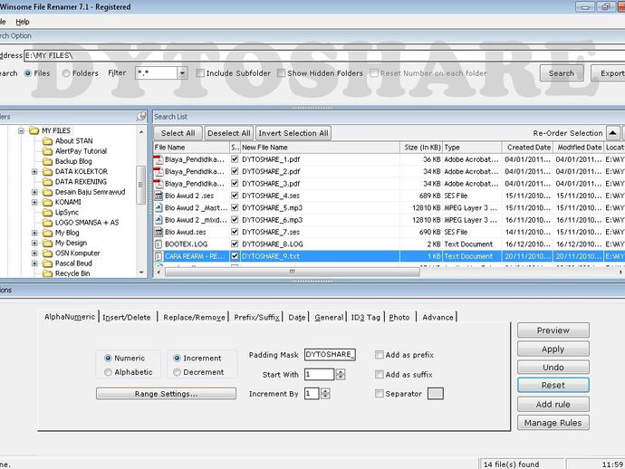Screen dimensions: 625x469
Task: Click the MP3 icon of DYTOSHARE_6.mp3 row
Action: coord(159,220)
